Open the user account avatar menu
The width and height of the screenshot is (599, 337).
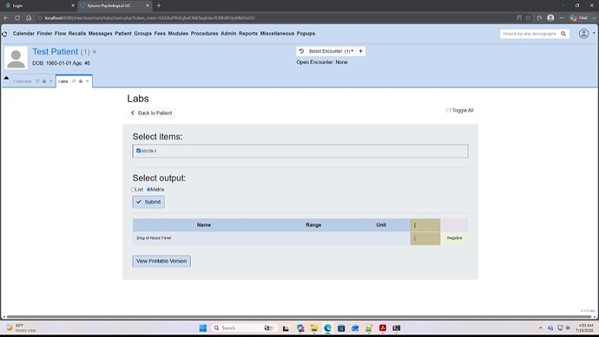pyautogui.click(x=583, y=34)
